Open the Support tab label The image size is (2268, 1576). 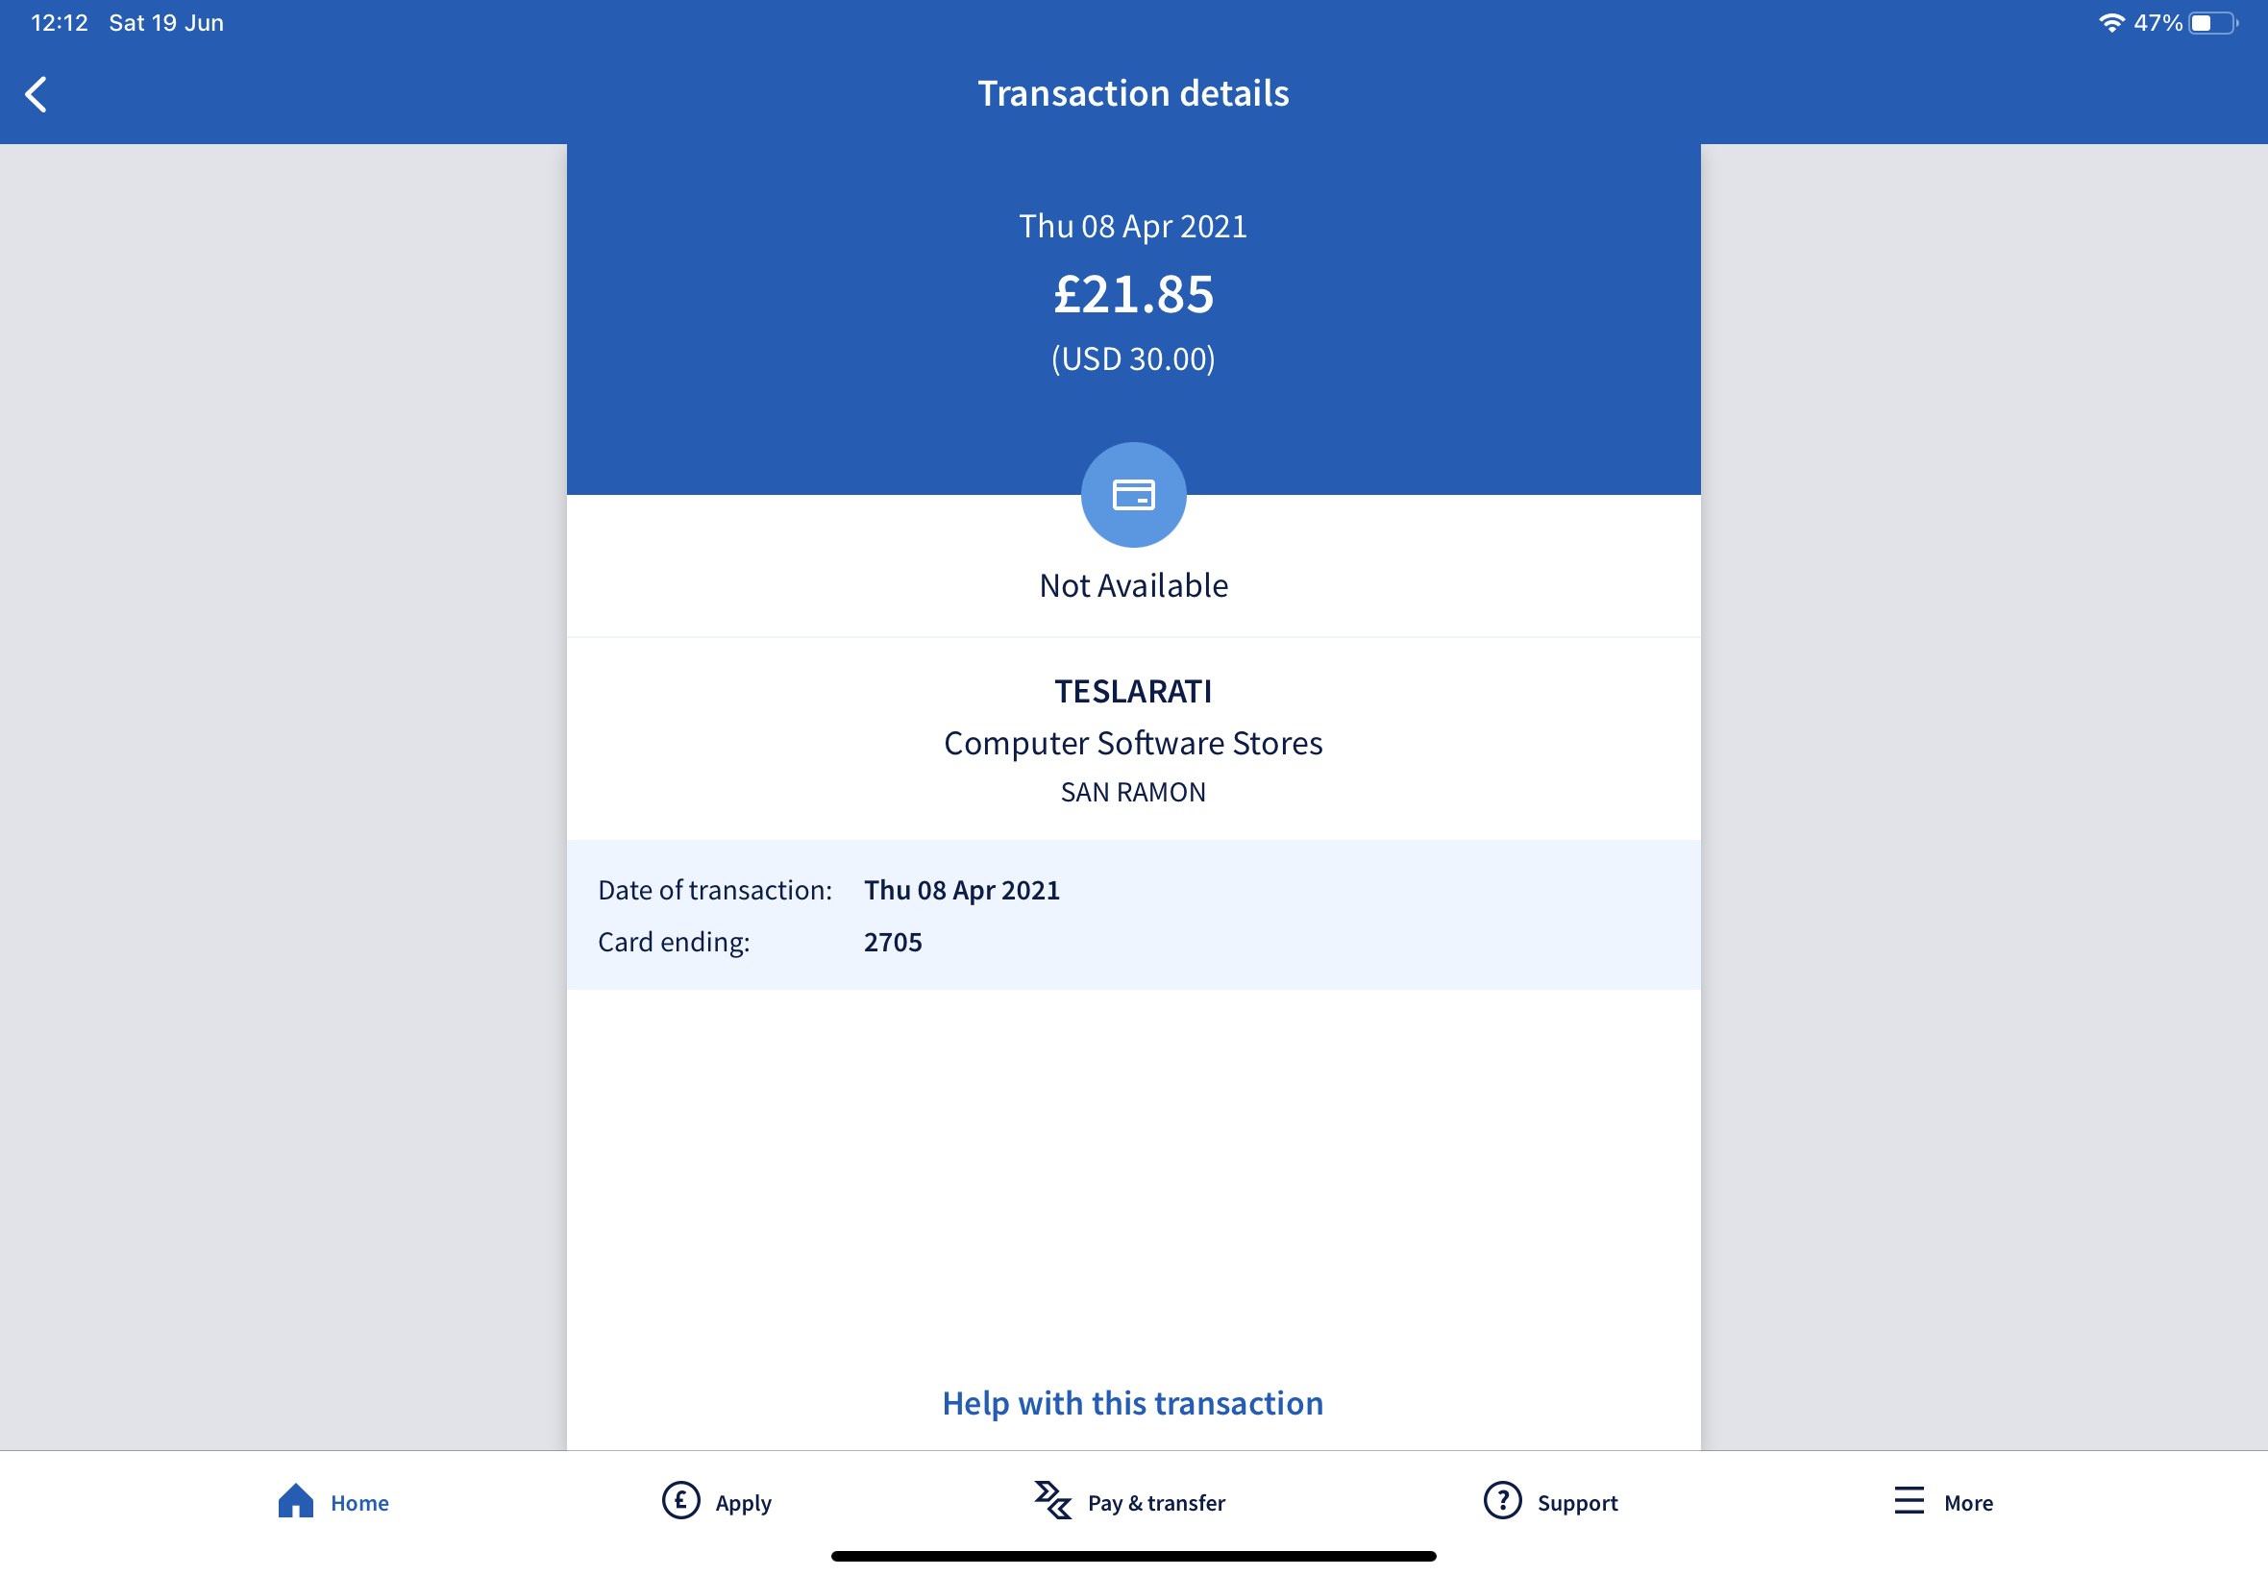tap(1577, 1503)
